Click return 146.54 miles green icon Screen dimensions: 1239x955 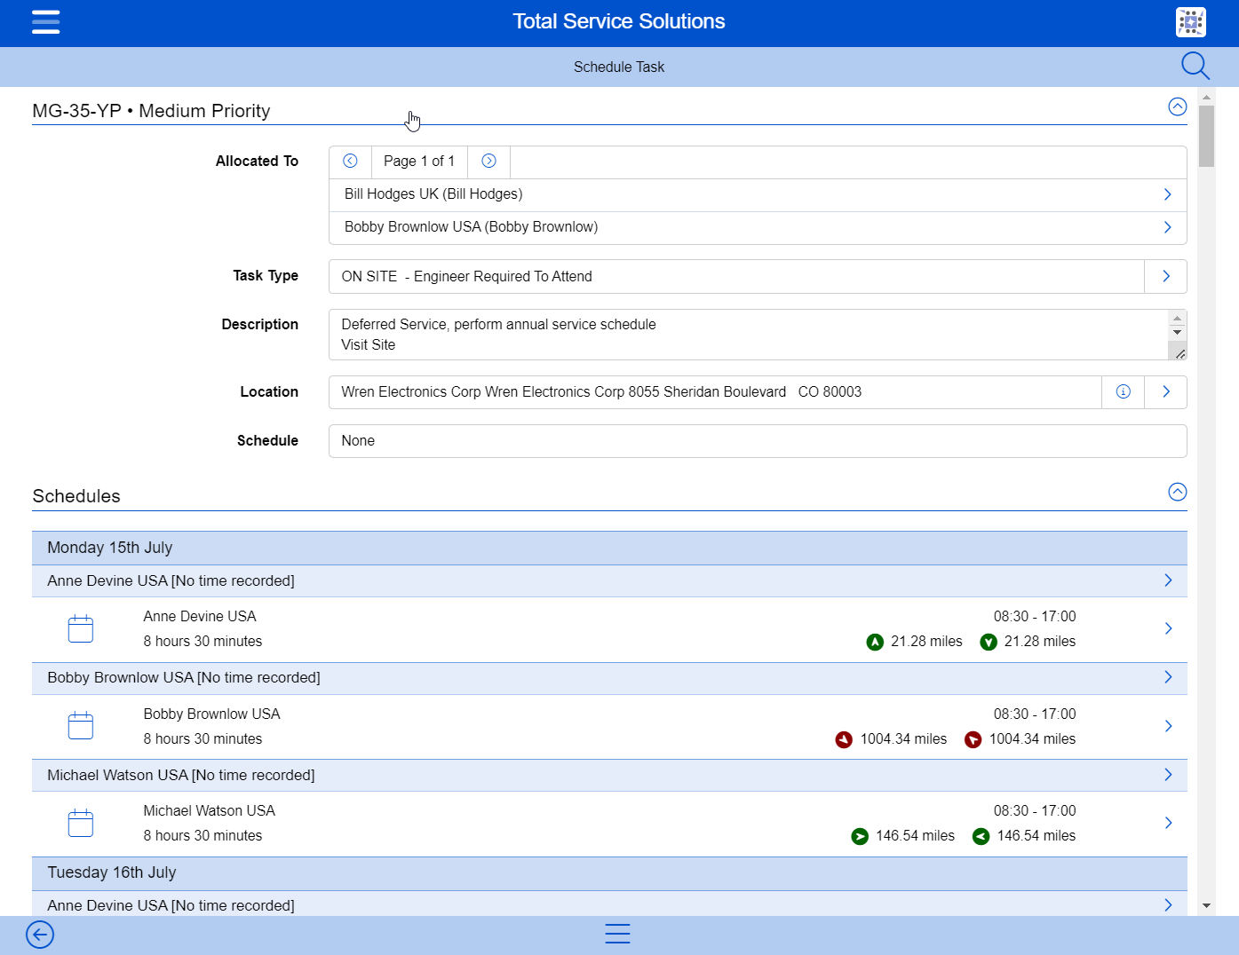[x=981, y=836]
